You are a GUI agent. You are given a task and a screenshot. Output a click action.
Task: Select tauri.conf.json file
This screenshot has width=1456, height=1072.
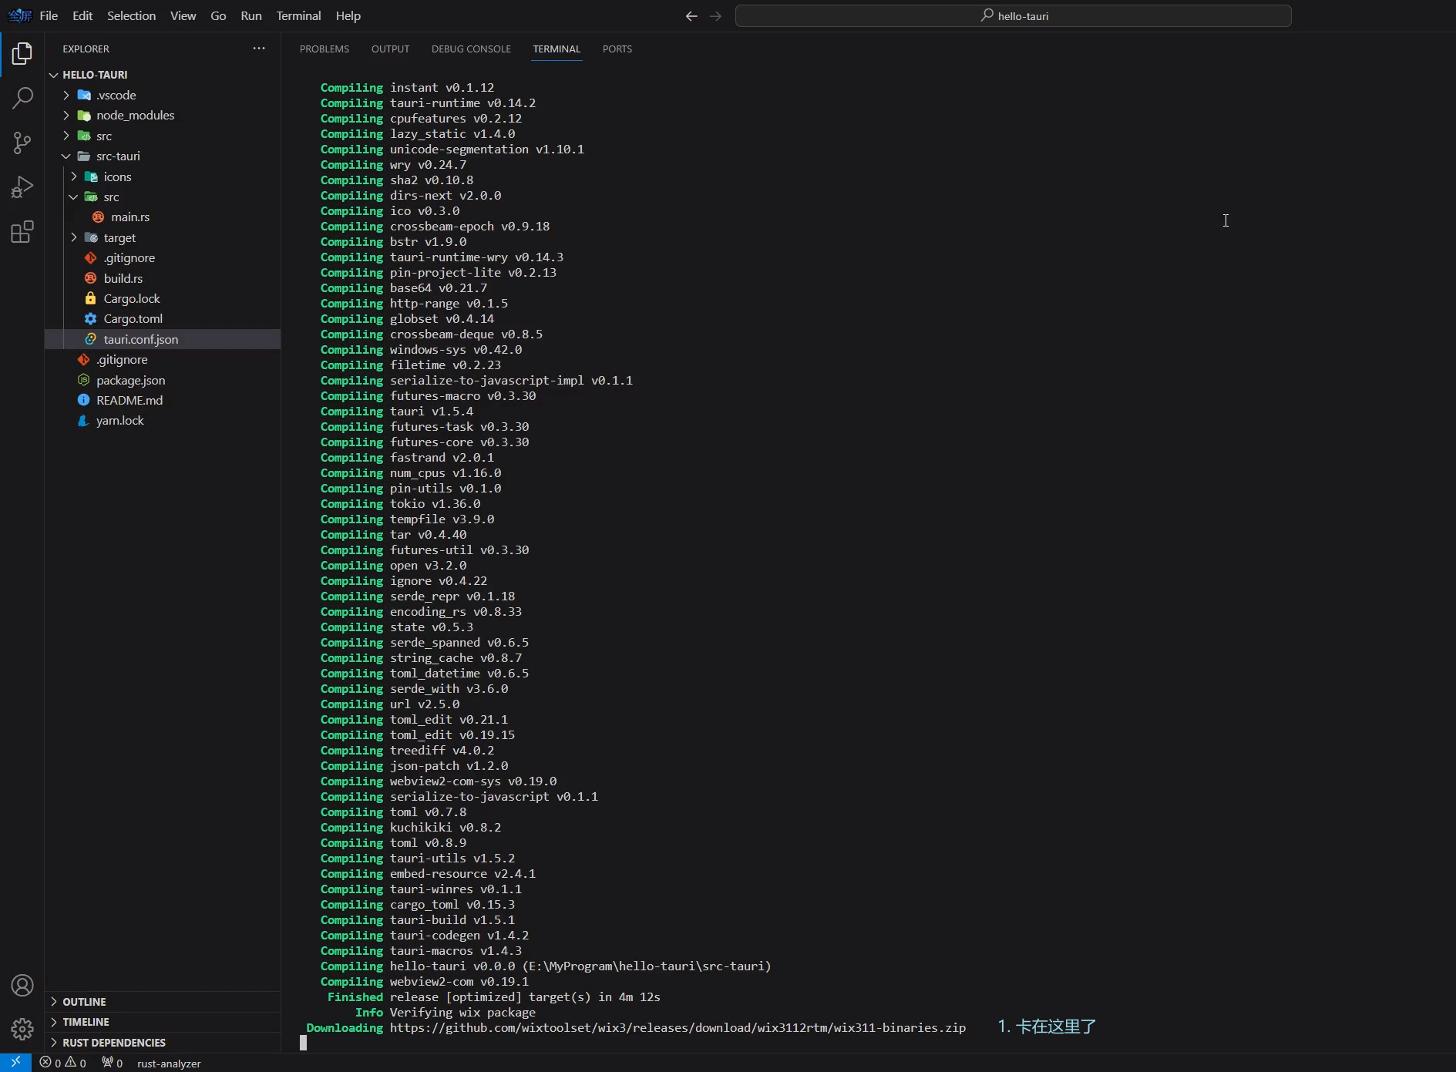pyautogui.click(x=163, y=339)
